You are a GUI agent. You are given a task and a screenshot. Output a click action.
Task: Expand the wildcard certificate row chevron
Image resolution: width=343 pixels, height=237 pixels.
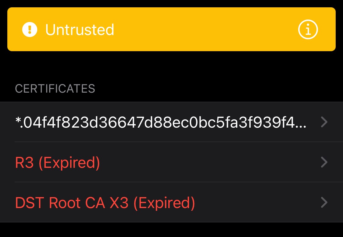pos(324,122)
